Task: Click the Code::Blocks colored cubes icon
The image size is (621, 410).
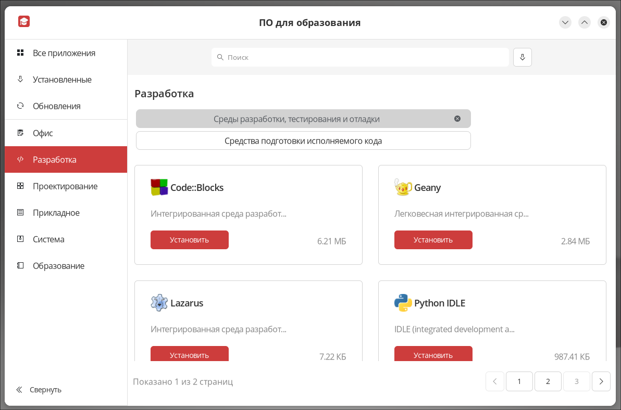Action: (159, 187)
